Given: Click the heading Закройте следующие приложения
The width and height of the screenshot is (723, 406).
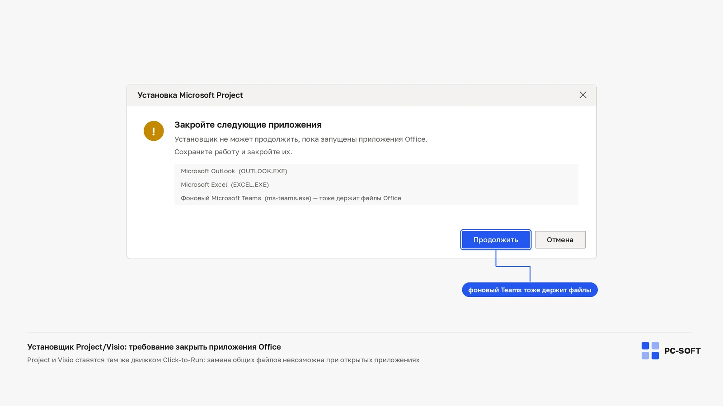Looking at the screenshot, I should click(248, 125).
